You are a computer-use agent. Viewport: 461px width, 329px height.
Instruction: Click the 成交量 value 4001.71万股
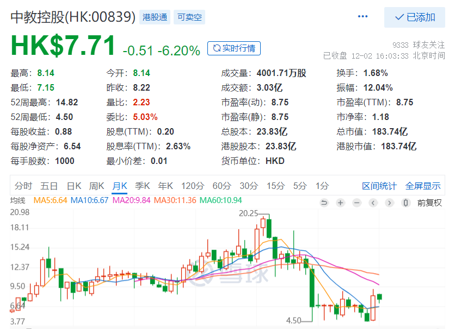point(281,73)
